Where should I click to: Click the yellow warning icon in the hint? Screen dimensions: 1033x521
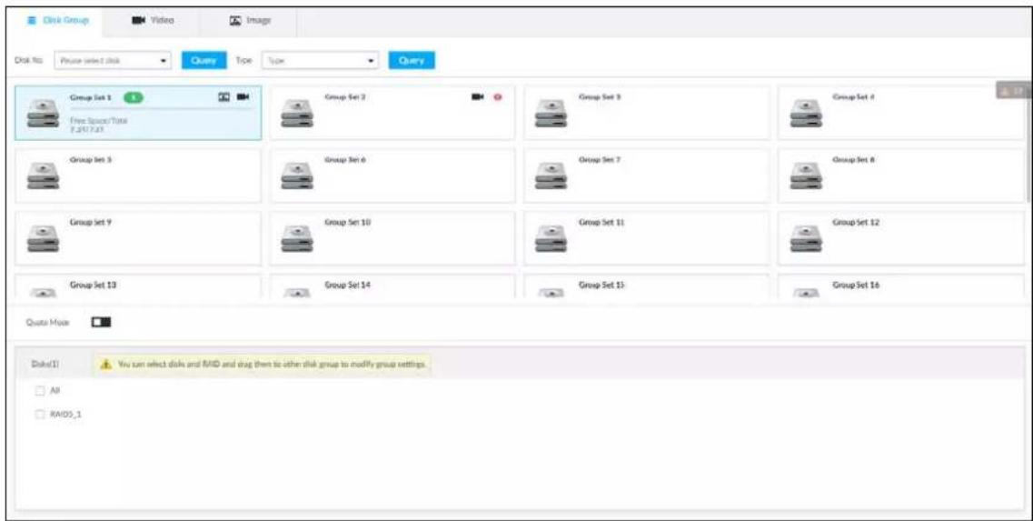click(105, 364)
